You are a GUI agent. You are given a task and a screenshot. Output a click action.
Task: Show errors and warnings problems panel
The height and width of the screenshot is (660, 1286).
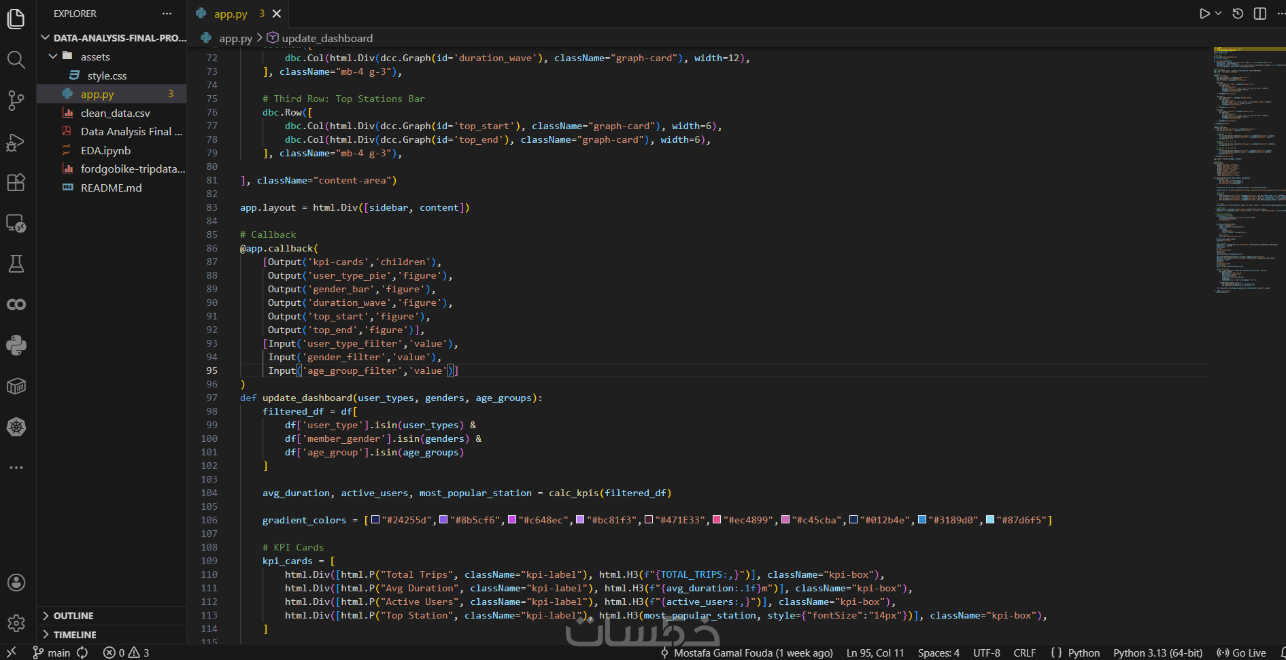coord(126,653)
